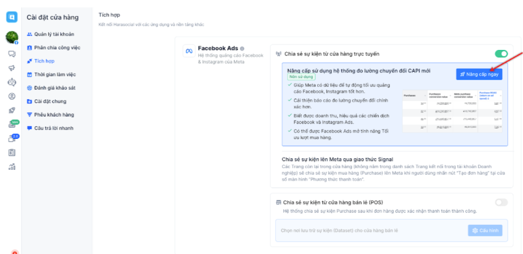The image size is (523, 254).
Task: Open the analytics chart sidebar icon
Action: coord(11,167)
